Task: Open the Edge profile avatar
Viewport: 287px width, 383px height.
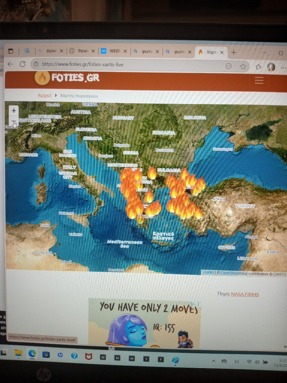Action: (x=271, y=67)
